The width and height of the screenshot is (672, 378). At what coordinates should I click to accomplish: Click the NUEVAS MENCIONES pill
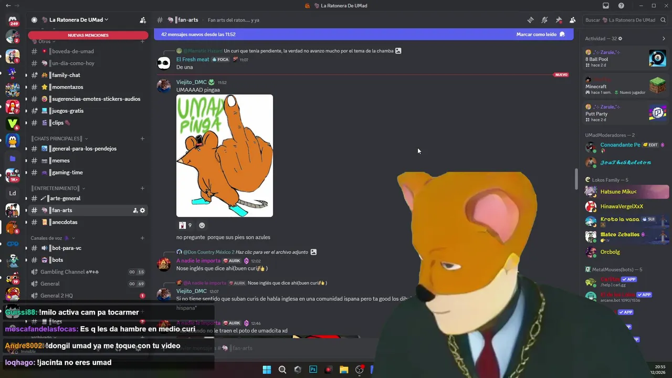(x=88, y=35)
